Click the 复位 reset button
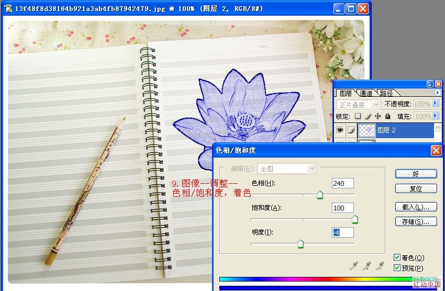 (x=416, y=188)
